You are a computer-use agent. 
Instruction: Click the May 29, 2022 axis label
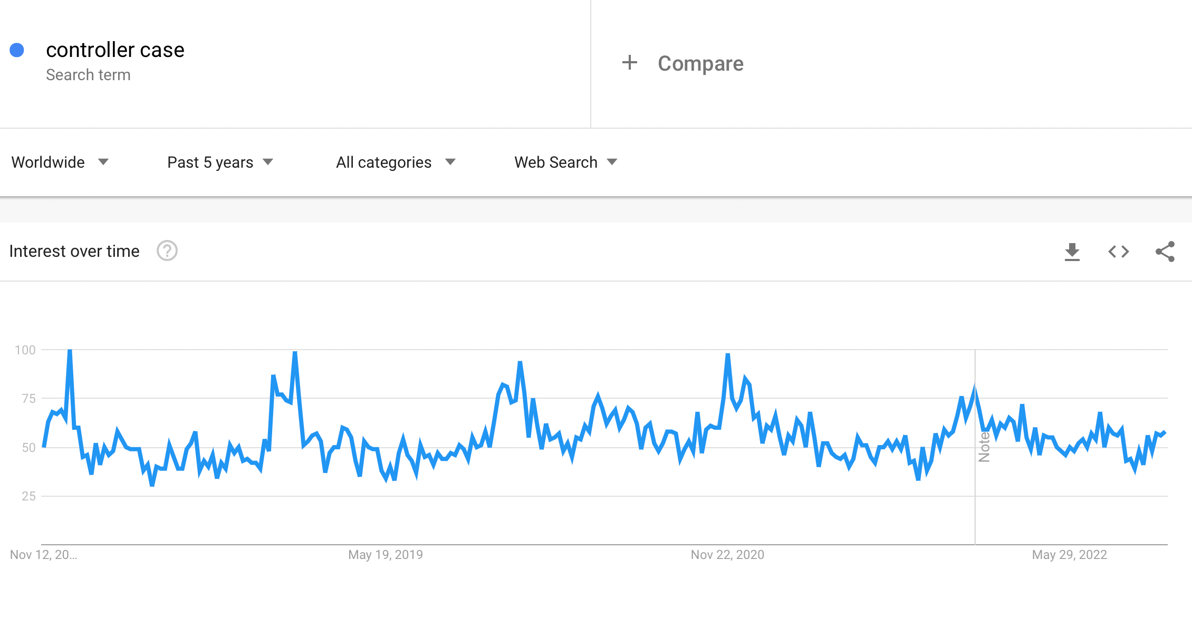(1069, 555)
